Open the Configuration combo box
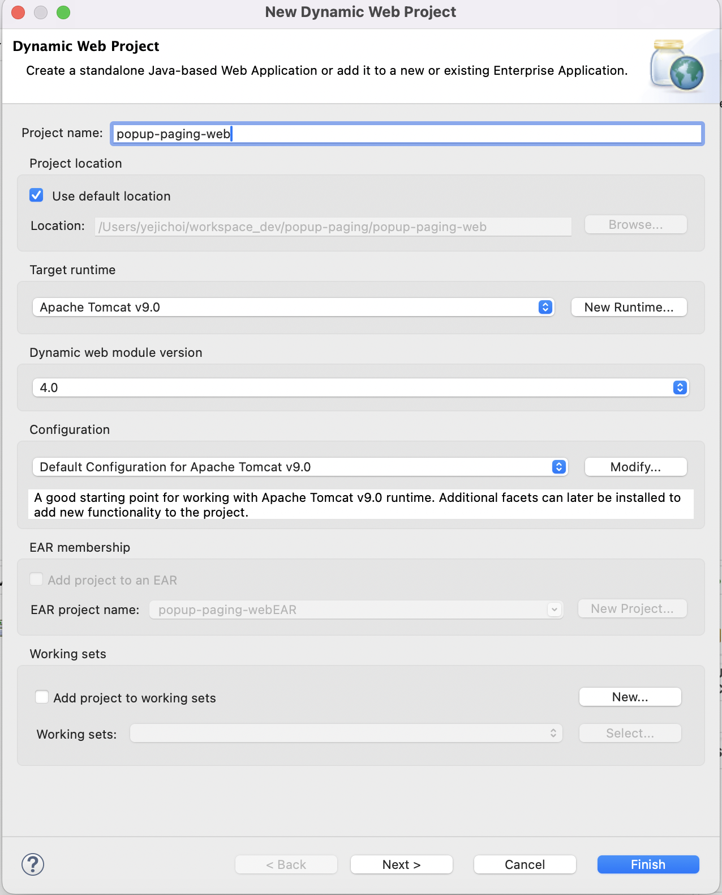This screenshot has width=722, height=895. click(x=300, y=467)
